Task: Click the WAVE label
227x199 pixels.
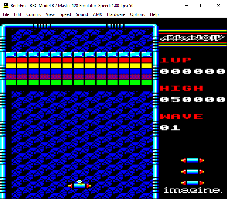Action: [x=181, y=116]
